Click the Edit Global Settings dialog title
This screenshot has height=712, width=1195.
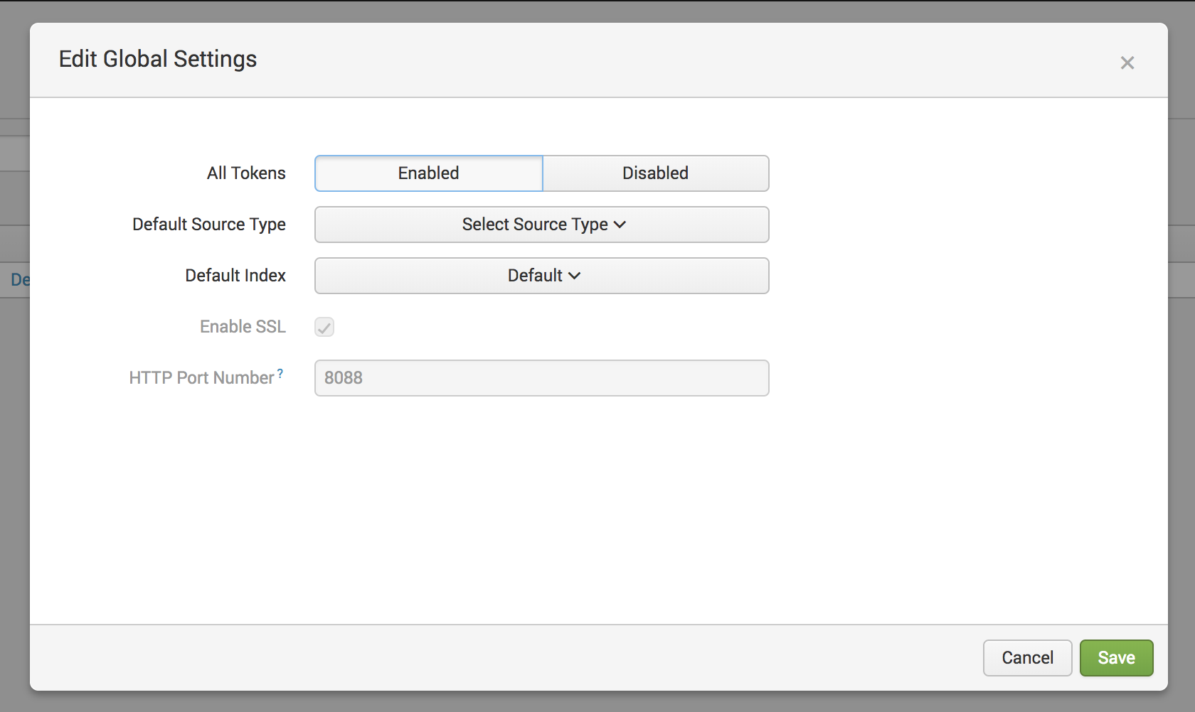tap(158, 59)
